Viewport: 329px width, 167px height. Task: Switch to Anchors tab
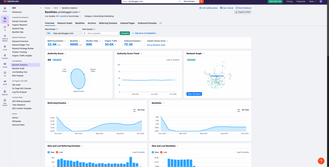coord(92,23)
